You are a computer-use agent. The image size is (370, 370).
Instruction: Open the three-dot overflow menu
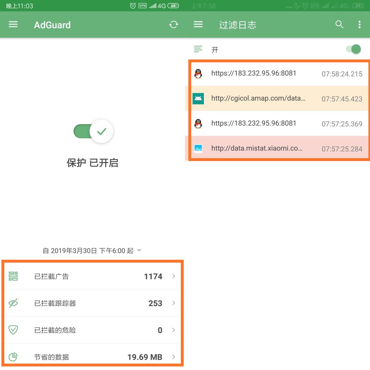tap(359, 25)
